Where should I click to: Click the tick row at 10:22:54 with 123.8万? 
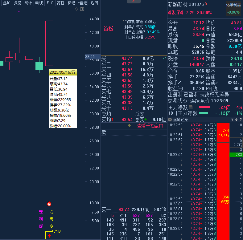pyautogui.click(x=192, y=155)
